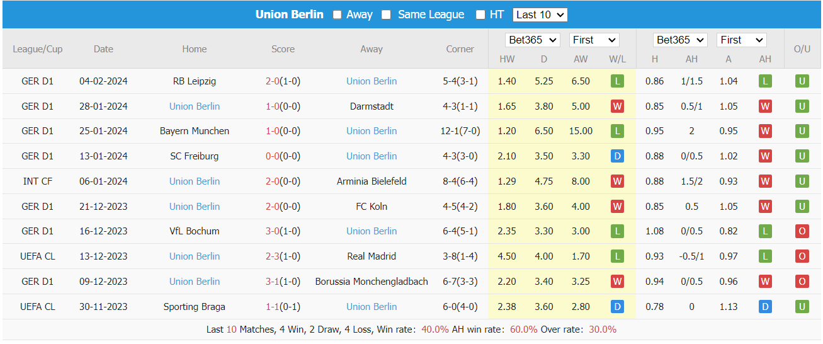Open the Last 10 matches dropdown
This screenshot has width=823, height=344.
point(540,14)
